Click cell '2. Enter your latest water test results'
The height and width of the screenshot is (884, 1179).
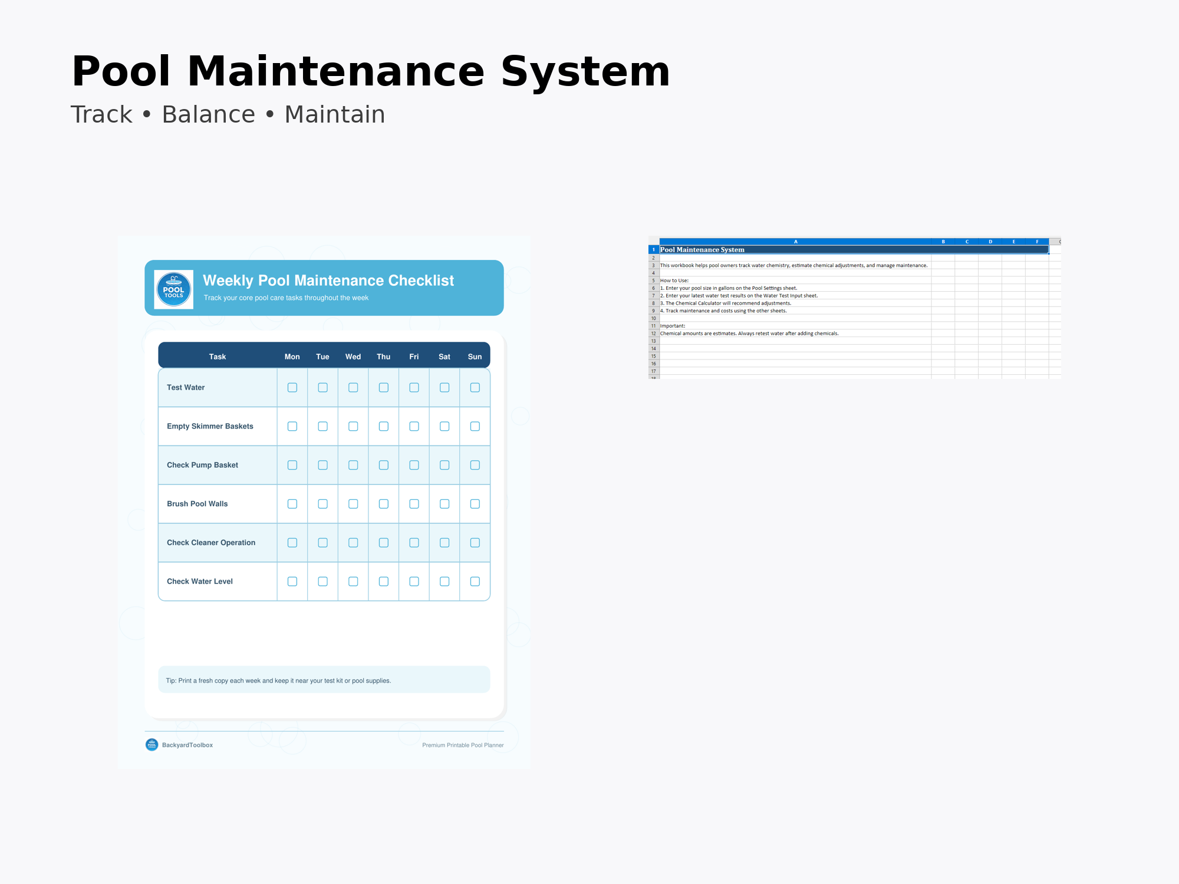[795, 296]
